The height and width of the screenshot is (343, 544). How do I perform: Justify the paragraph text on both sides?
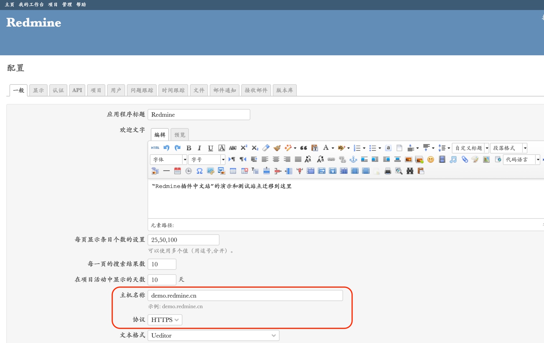click(x=298, y=159)
